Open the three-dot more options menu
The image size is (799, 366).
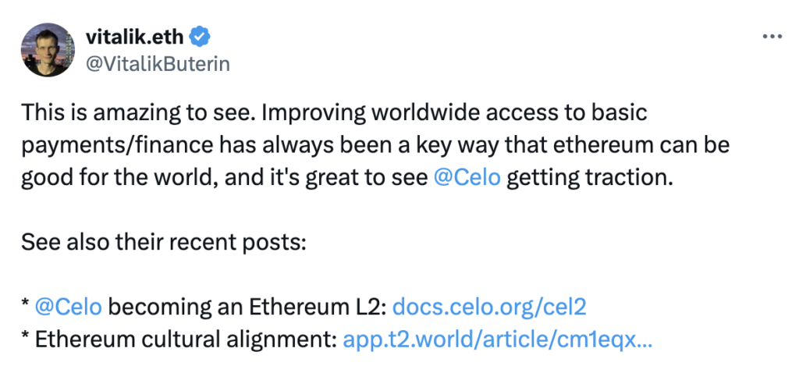coord(772,37)
